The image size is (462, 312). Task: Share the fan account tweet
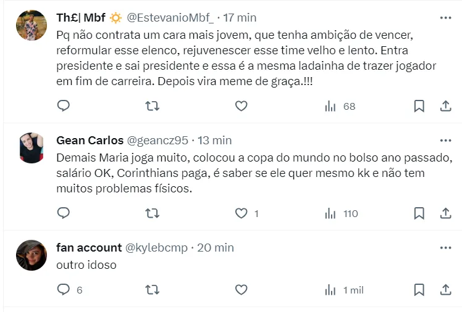click(x=445, y=290)
